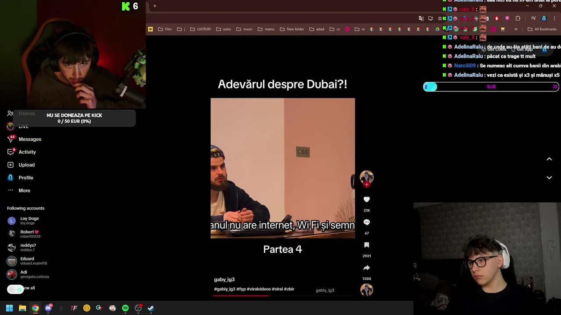Click the SUB goal progress bar

491,87
